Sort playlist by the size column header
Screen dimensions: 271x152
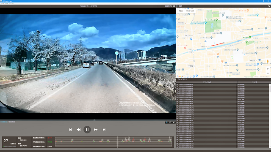coord(254,82)
